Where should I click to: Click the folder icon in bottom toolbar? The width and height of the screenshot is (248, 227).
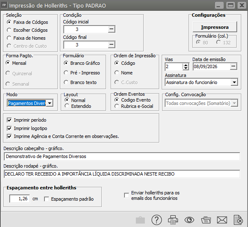tap(206, 220)
